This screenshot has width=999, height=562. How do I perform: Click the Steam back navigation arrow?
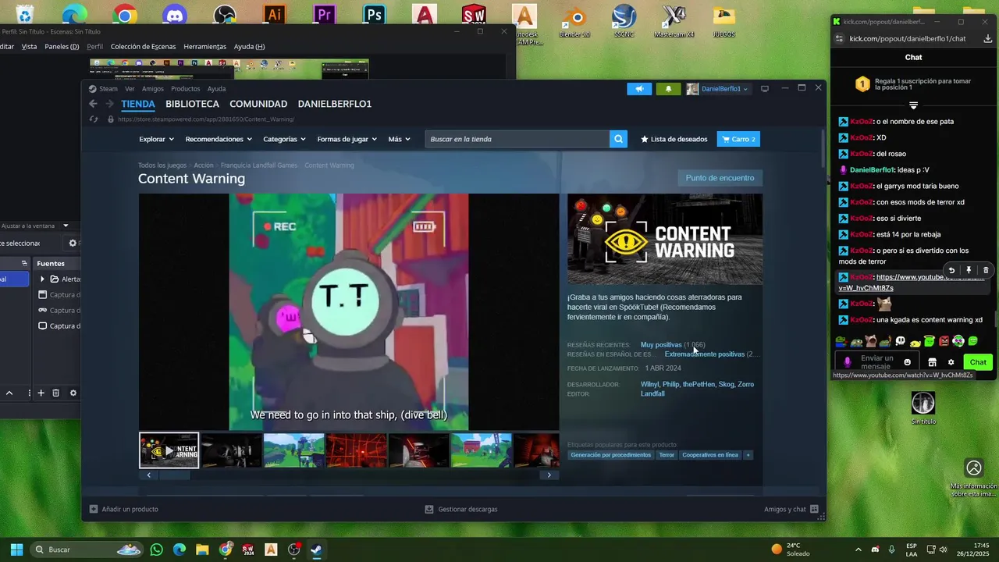tap(94, 104)
